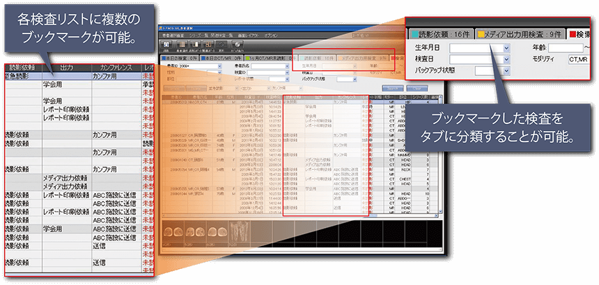Viewport: 599px width, 285px height.
Task: Select the メディア出力用検査:9件 tab in the enlarged panel
Action: 522,33
